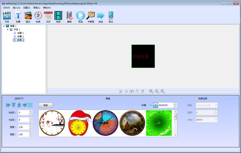This screenshot has height=153, width=241.
Task: Open the 方向 direction dropdown
Action: [207, 120]
